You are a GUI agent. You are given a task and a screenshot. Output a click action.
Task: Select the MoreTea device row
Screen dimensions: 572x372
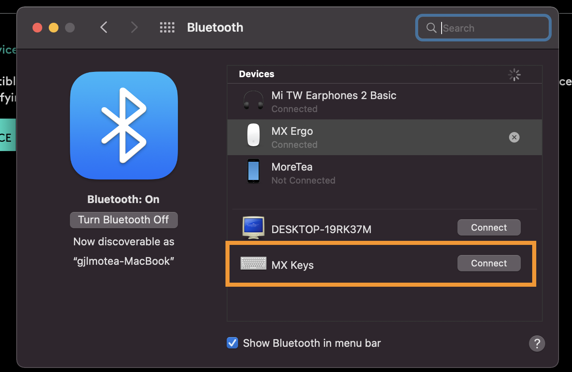coord(384,173)
